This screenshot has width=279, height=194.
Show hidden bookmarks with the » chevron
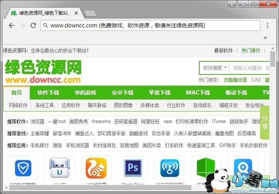[265, 38]
